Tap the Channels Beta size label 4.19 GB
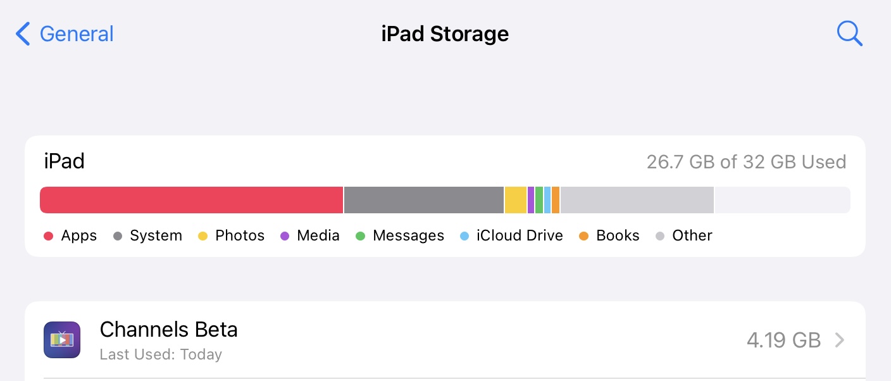 (783, 340)
